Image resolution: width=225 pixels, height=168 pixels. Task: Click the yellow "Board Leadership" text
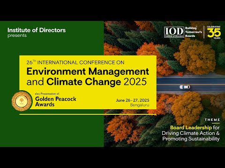(191, 127)
